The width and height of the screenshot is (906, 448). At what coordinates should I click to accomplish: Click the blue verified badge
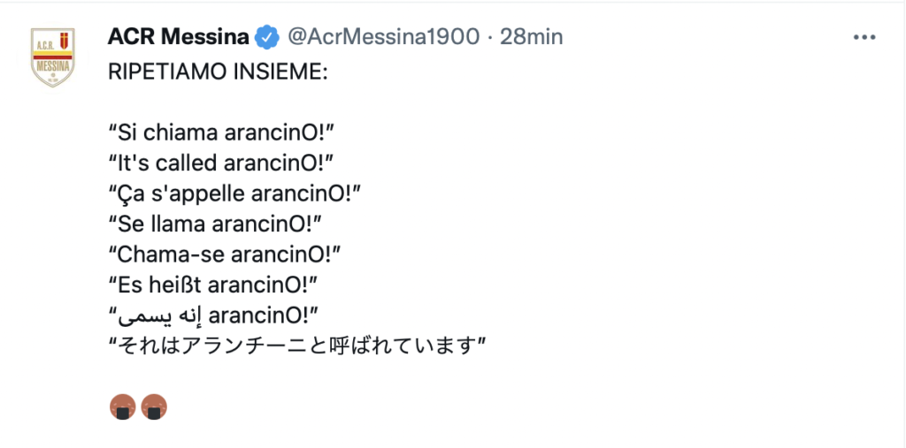click(266, 37)
